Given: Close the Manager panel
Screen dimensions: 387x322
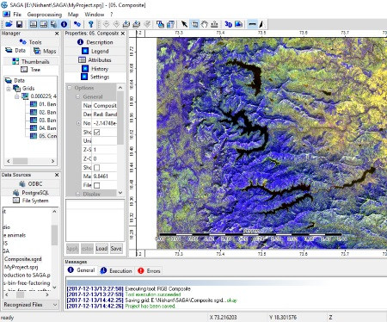Looking at the screenshot, I should pyautogui.click(x=57, y=34).
